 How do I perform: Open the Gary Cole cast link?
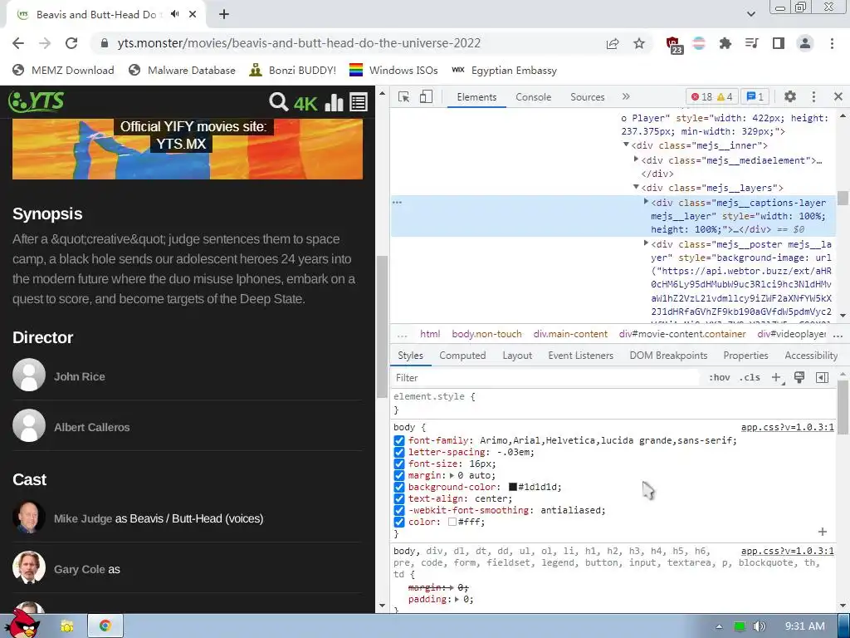click(79, 570)
